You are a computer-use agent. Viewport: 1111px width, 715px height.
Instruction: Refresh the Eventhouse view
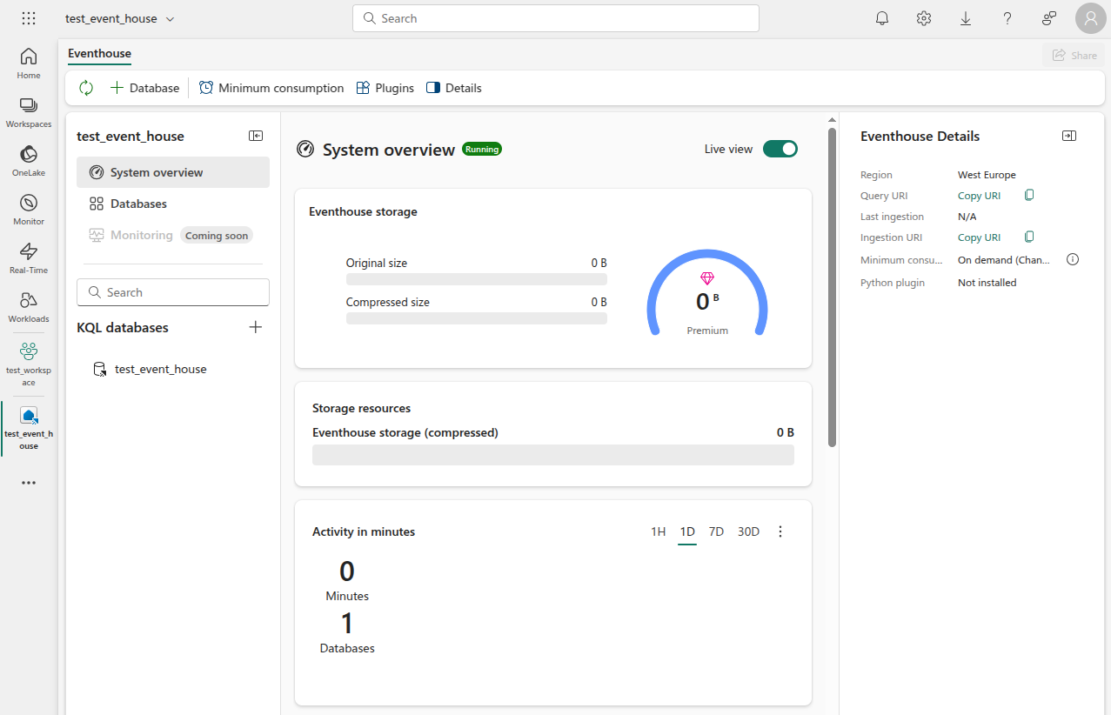point(85,87)
